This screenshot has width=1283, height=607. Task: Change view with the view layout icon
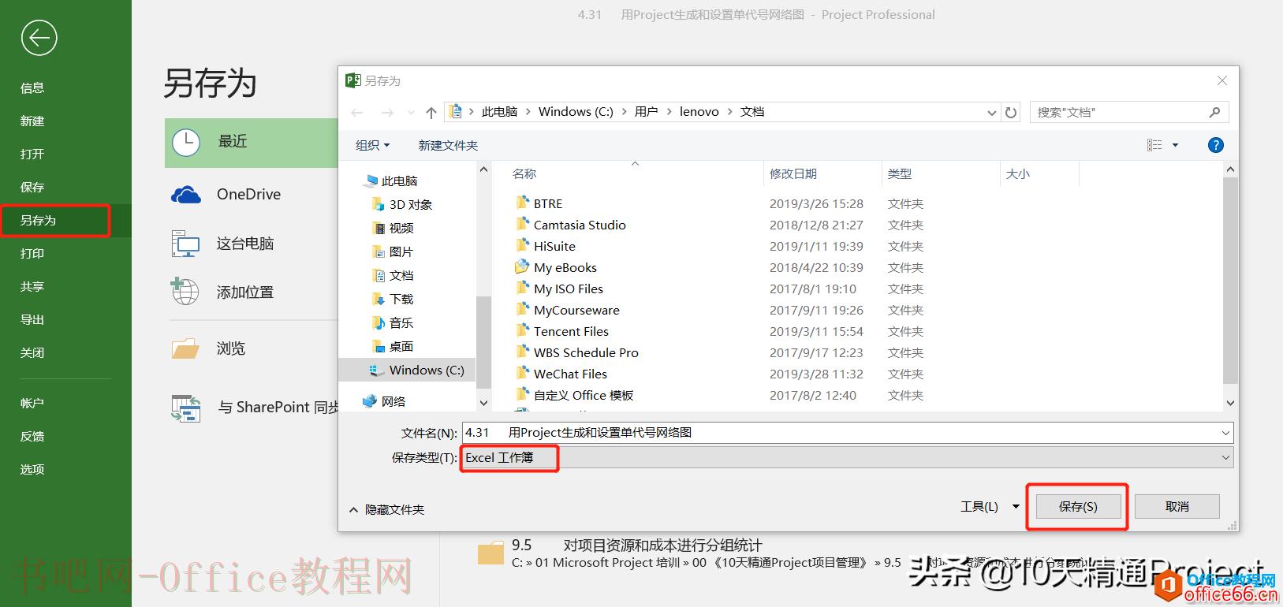(x=1154, y=145)
